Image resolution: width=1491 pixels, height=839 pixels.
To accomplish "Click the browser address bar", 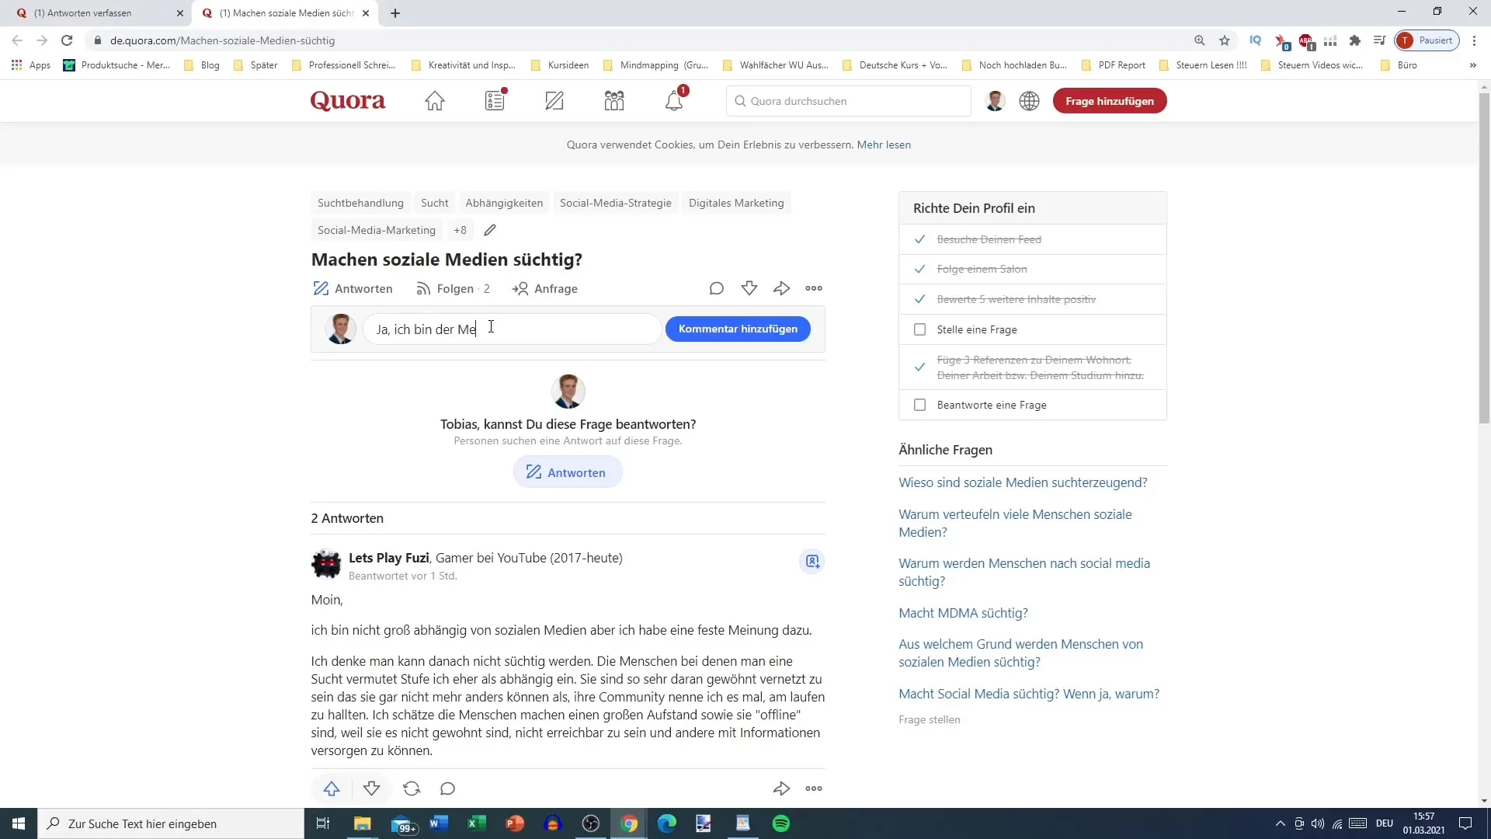I will (637, 40).
